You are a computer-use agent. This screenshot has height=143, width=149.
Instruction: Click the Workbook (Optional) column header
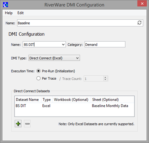click(72, 99)
